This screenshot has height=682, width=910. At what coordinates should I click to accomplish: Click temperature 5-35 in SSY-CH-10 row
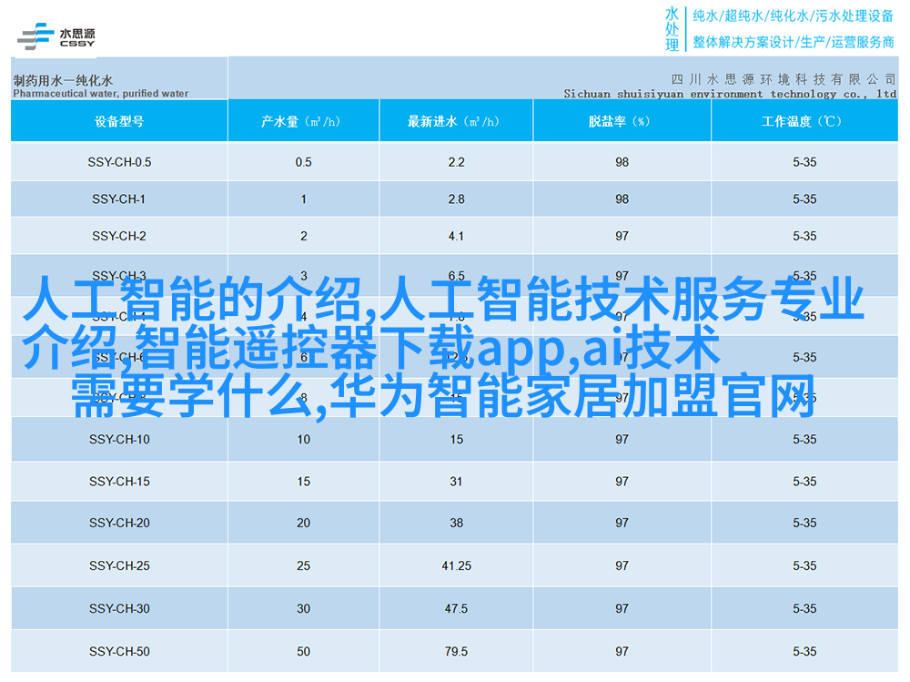tap(804, 440)
